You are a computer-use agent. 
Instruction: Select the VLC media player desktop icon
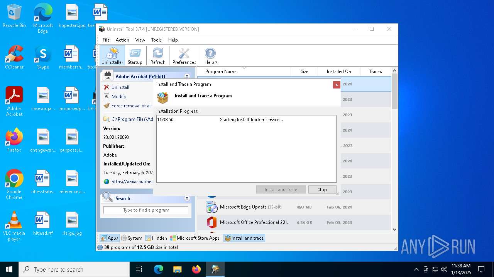coord(14,226)
